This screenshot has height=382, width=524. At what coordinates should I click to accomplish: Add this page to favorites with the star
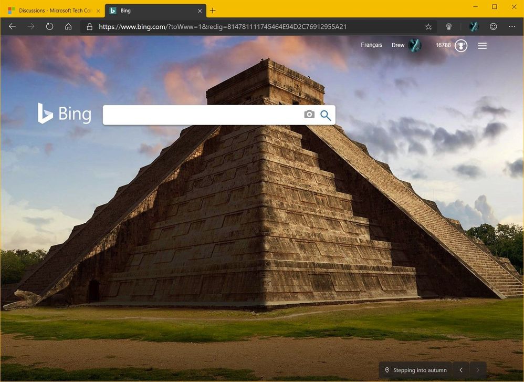pyautogui.click(x=428, y=27)
